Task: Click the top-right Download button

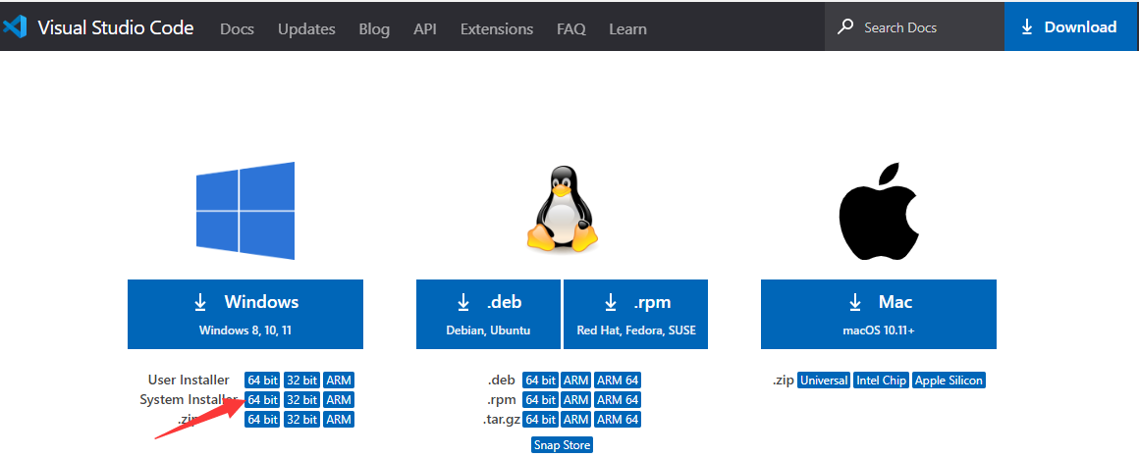Action: [1068, 27]
